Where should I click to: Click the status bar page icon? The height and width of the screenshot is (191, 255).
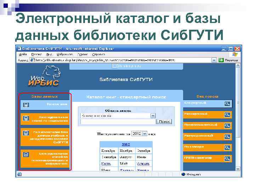(x=19, y=174)
